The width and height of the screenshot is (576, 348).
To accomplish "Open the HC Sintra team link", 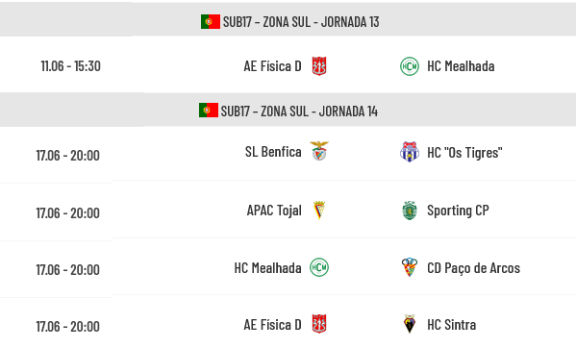I will (451, 325).
